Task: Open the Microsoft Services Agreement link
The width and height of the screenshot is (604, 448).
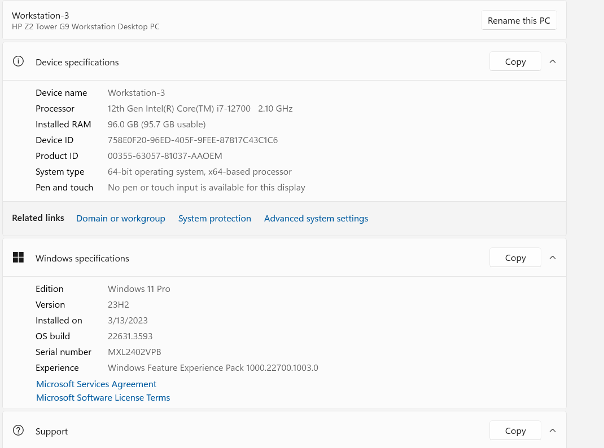Action: [x=97, y=384]
